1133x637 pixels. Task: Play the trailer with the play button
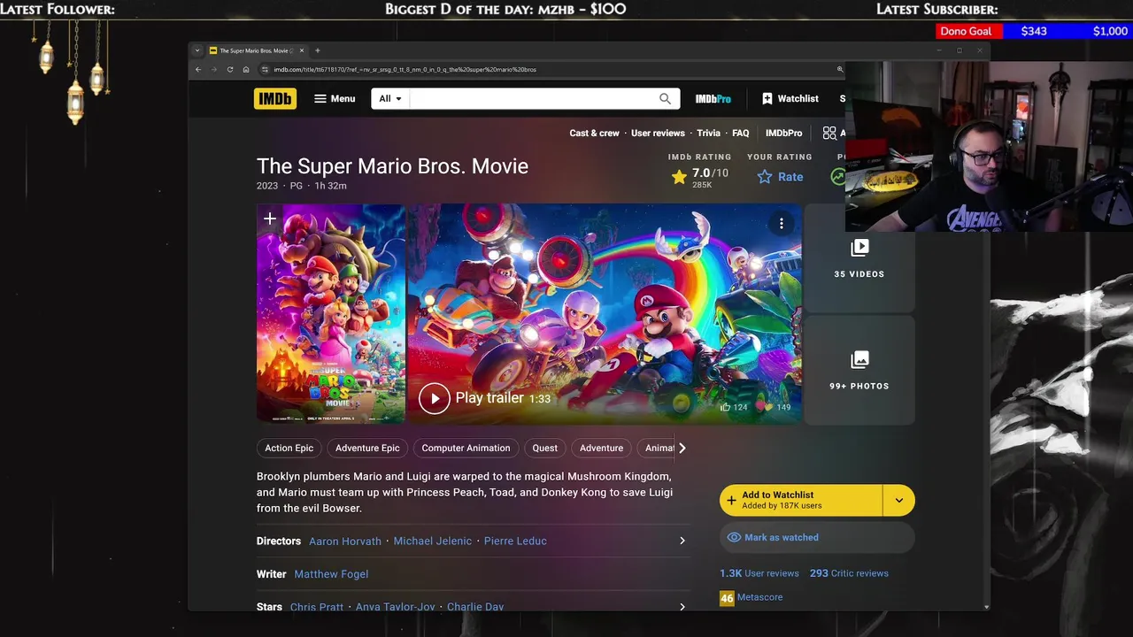point(435,398)
